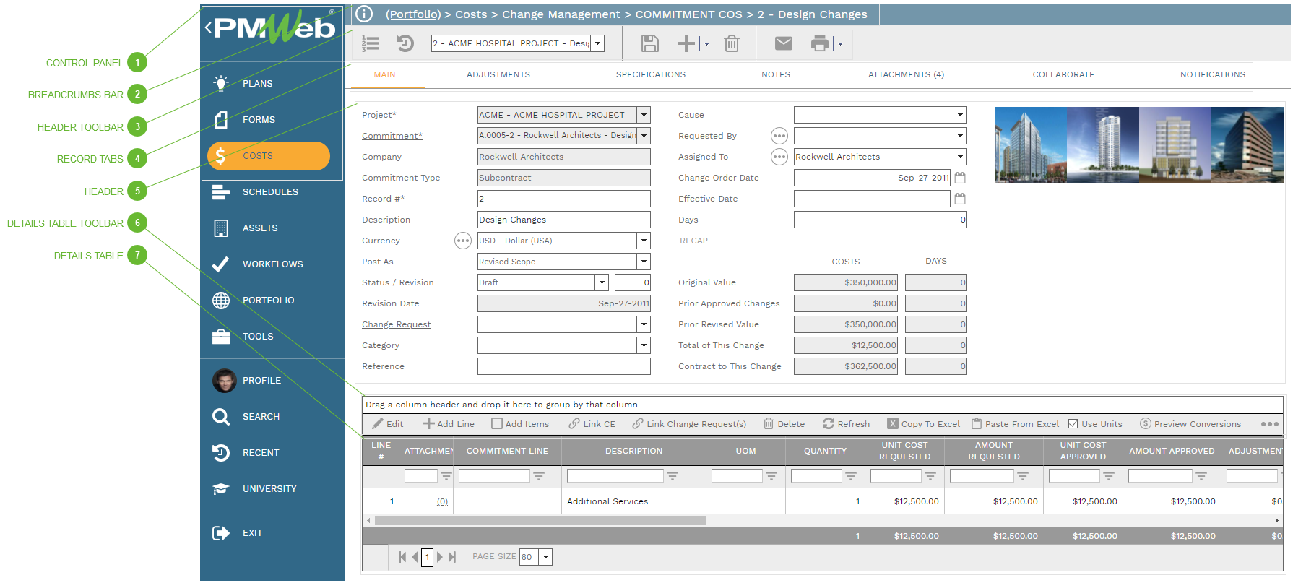1293x583 pixels.
Task: Click the ellipsis button next to Currency
Action: 462,241
